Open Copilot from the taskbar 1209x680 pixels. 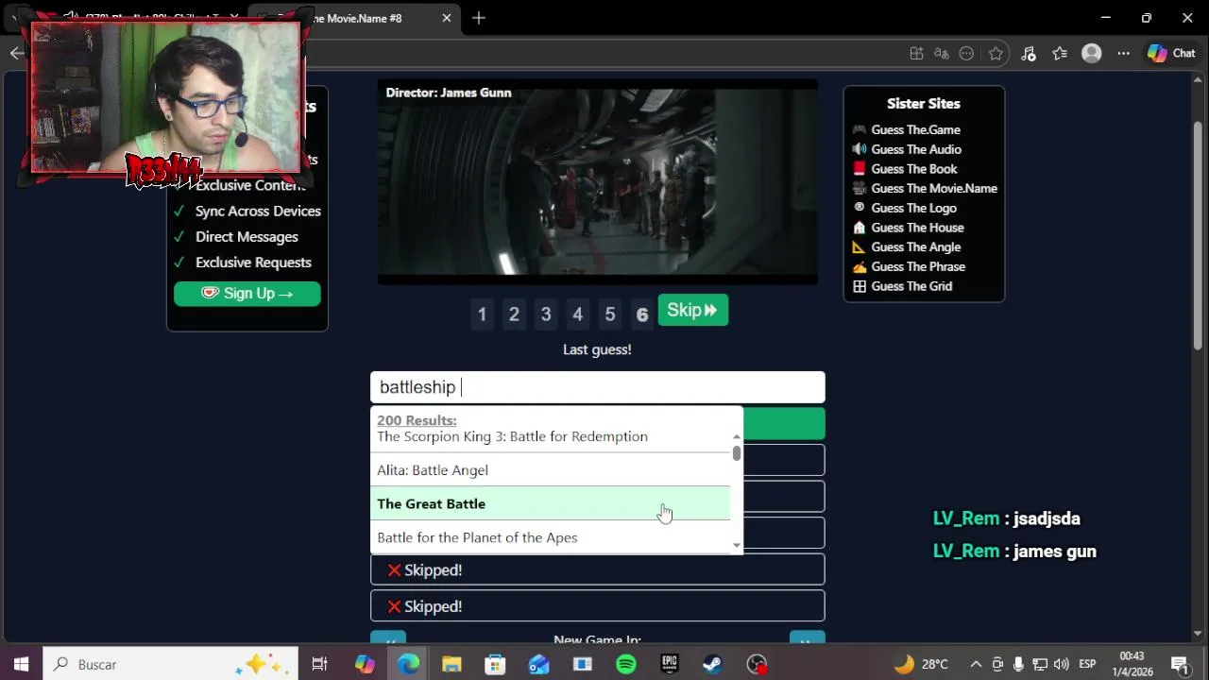(x=365, y=664)
